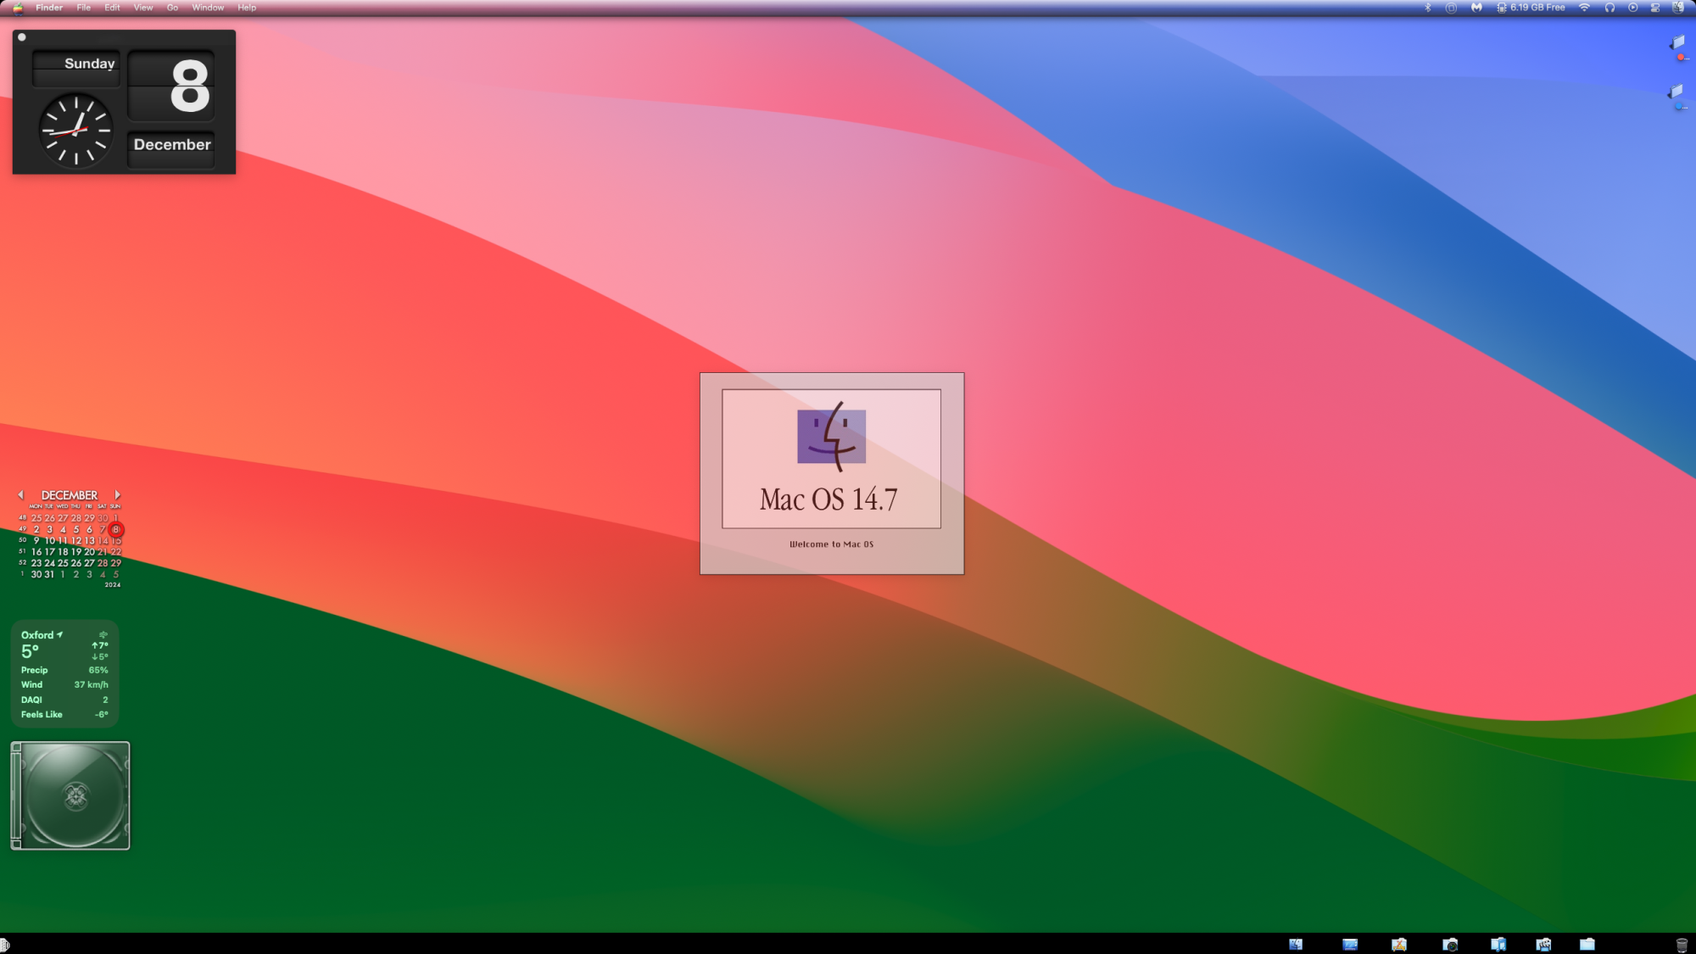Viewport: 1696px width, 954px height.
Task: Click the classic Finder face icon in menu bar
Action: point(1678,8)
